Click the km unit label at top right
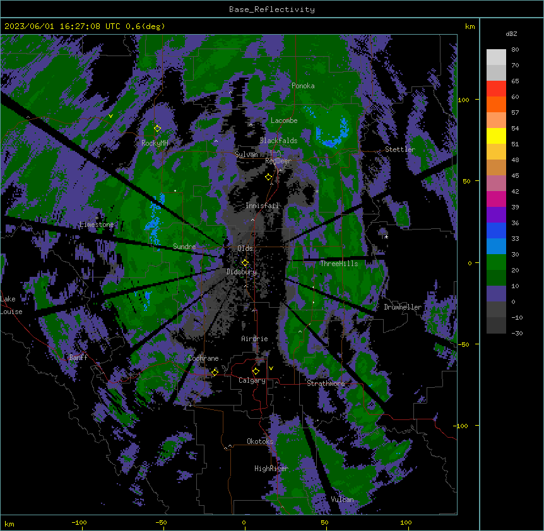The image size is (544, 531). (470, 26)
